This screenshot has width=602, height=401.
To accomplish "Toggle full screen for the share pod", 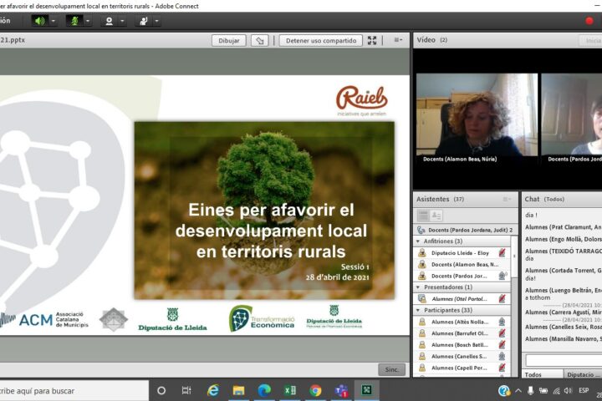I will pyautogui.click(x=372, y=40).
